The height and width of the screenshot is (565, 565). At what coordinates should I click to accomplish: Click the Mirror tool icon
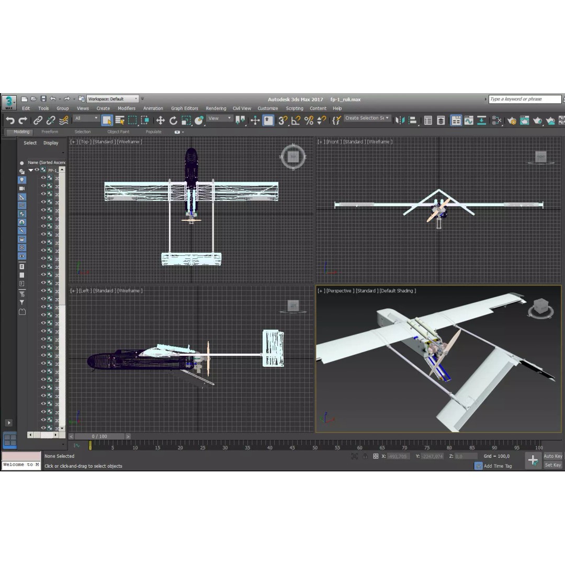tap(241, 120)
